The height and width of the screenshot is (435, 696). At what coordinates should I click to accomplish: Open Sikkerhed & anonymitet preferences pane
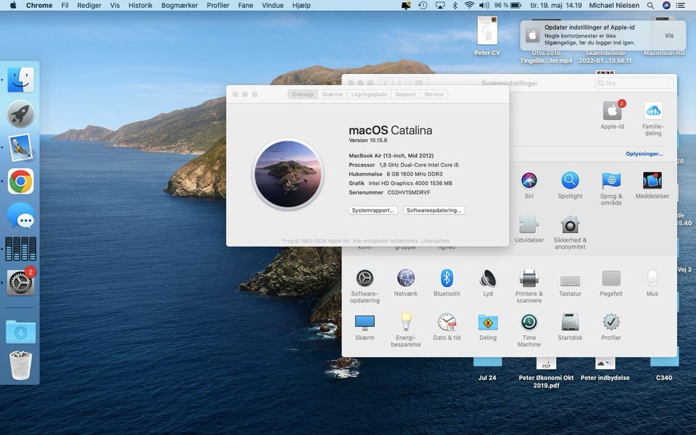point(570,233)
